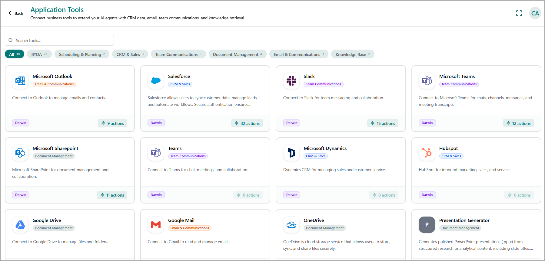This screenshot has width=545, height=261.
Task: Click CRM & Sales tag under Hubspot
Action: click(x=451, y=156)
